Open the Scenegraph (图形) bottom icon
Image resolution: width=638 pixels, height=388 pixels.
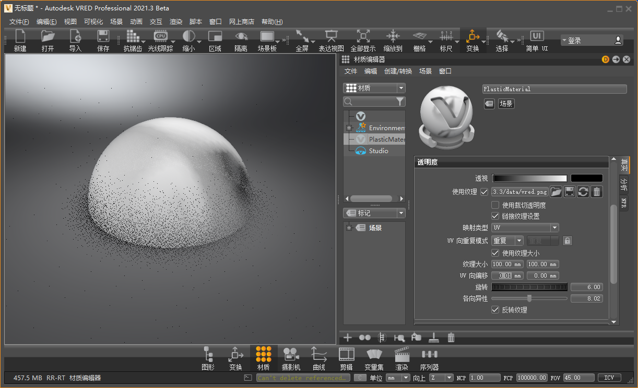point(208,355)
